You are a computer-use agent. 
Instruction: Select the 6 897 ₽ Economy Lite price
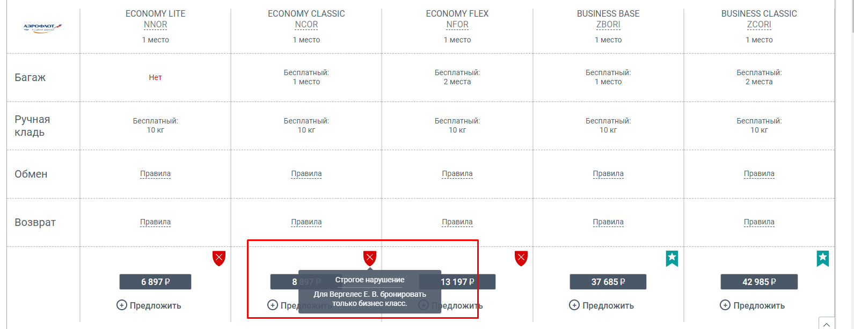pyautogui.click(x=156, y=282)
